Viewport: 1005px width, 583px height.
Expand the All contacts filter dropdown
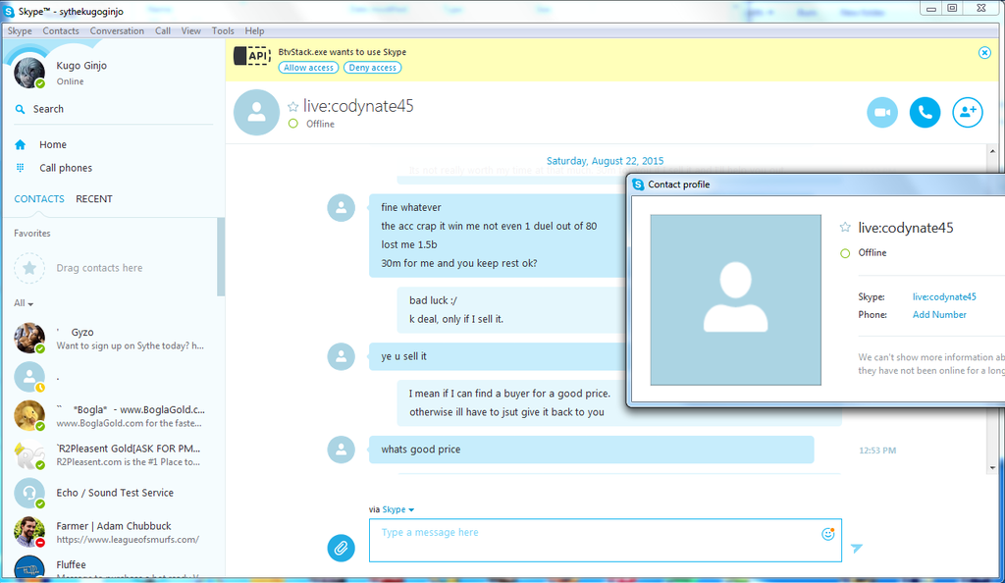click(24, 303)
